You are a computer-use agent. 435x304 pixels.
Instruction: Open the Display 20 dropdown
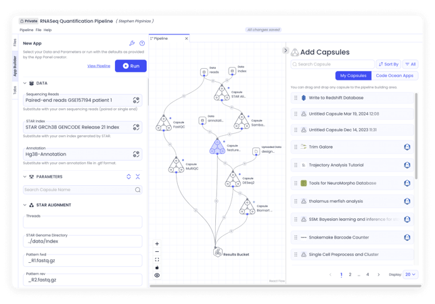(411, 275)
